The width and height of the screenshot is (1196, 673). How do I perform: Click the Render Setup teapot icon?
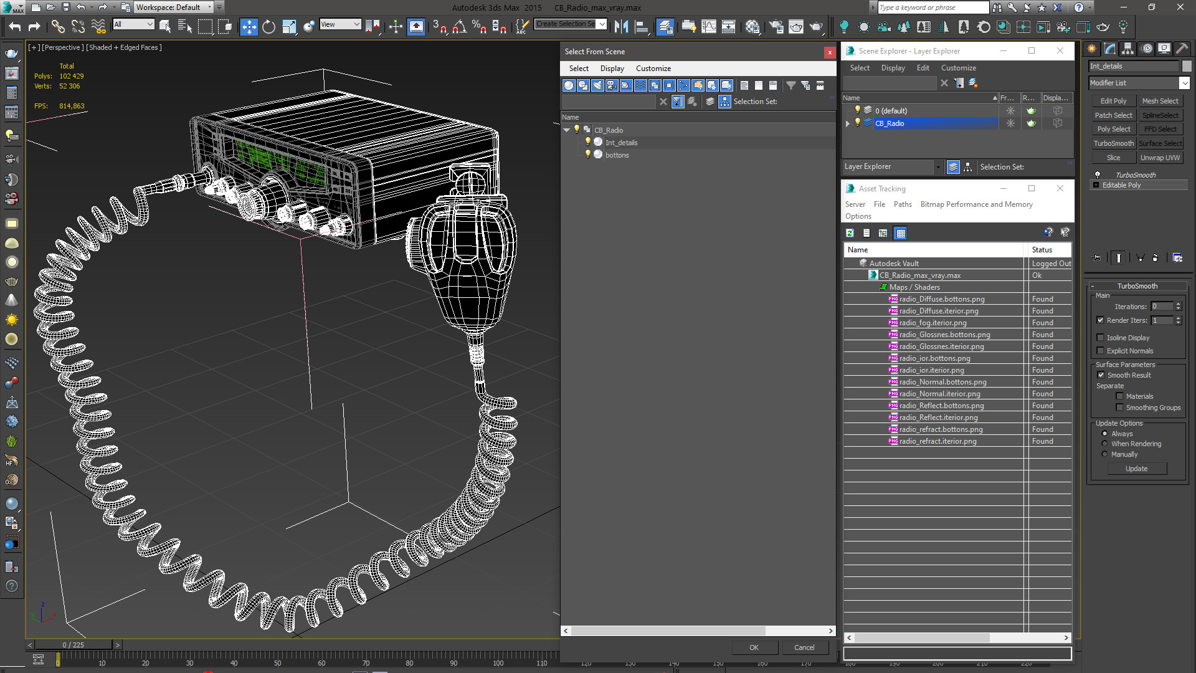click(x=776, y=27)
